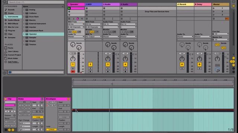The width and height of the screenshot is (238, 133).
Task: Toggle track 3 activator button
Action: tap(108, 64)
